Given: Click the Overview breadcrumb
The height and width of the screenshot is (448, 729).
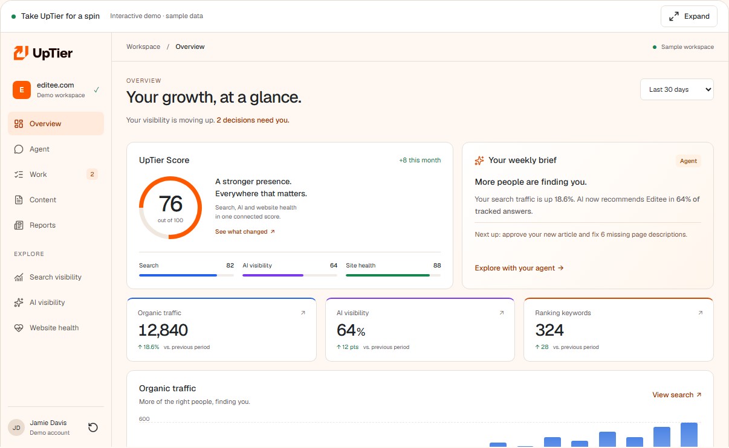Looking at the screenshot, I should pyautogui.click(x=190, y=46).
